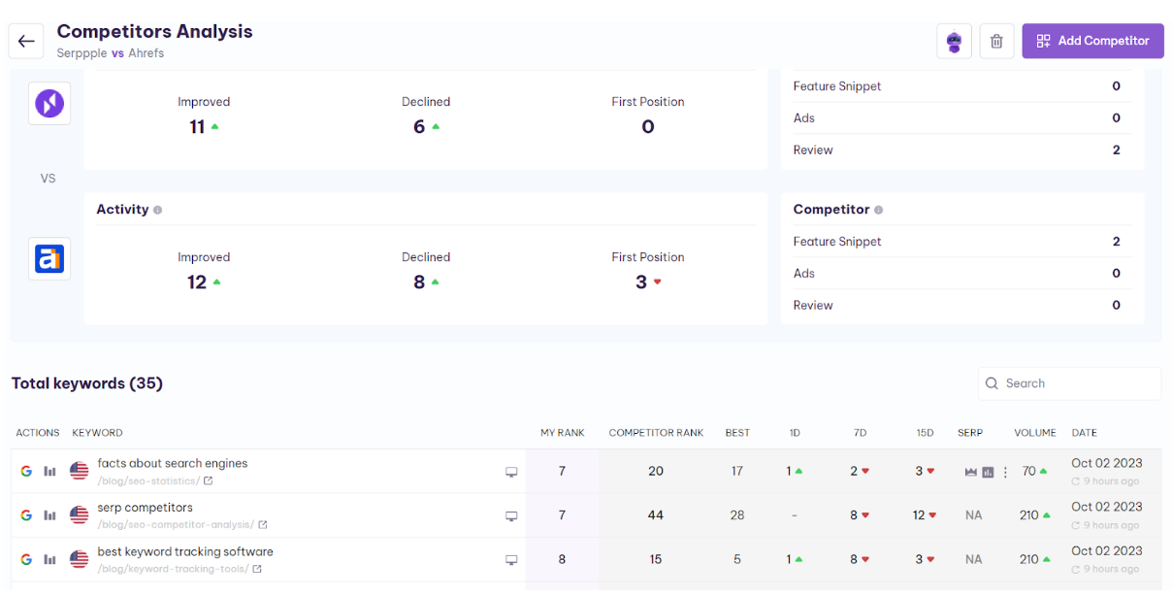Open keyword facts about search engines
The image size is (1172, 596).
pyautogui.click(x=173, y=463)
